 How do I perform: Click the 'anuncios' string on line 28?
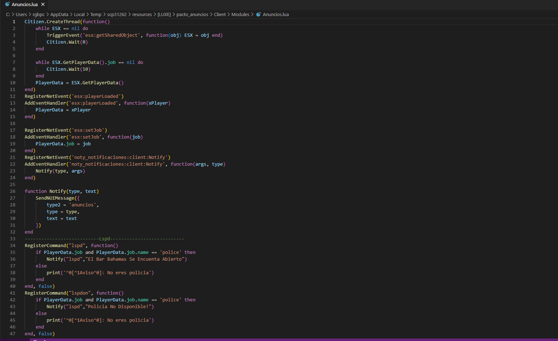pyautogui.click(x=83, y=205)
